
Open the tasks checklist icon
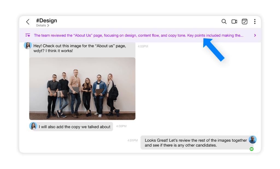click(x=244, y=22)
